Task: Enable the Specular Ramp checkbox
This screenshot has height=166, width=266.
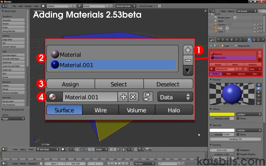Action: 238,134
